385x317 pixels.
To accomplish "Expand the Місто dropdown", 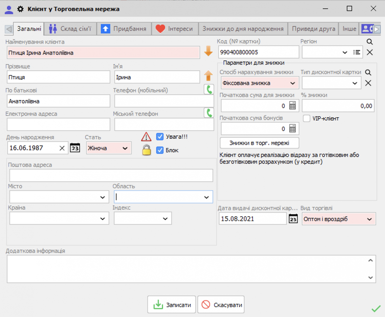I will click(103, 197).
